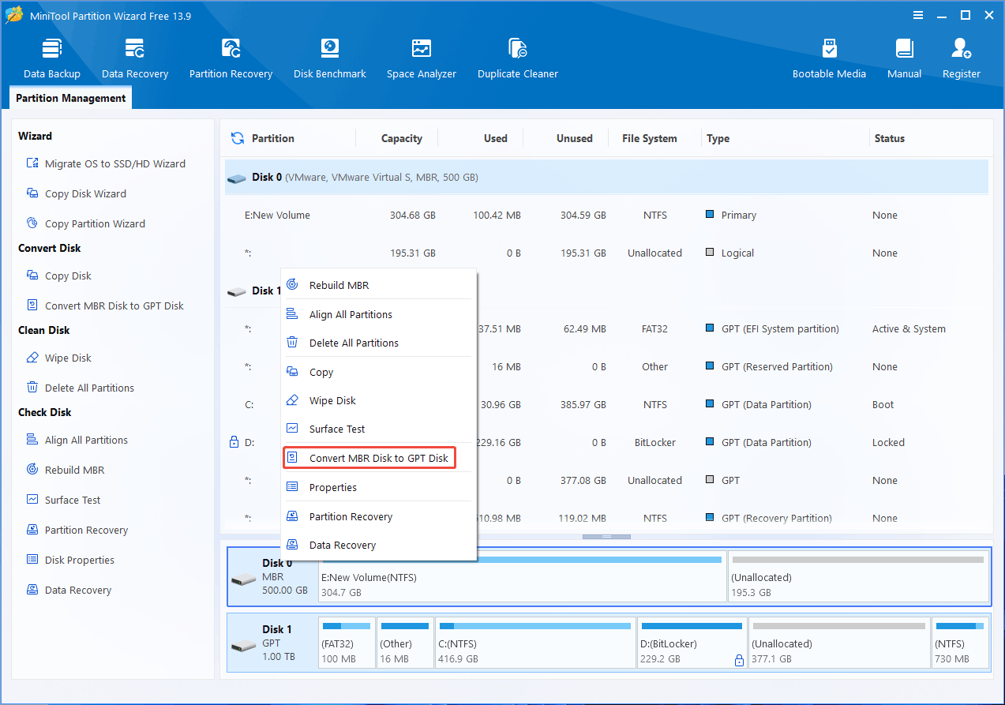Viewport: 1005px width, 705px height.
Task: Open the hamburger menu in the title bar
Action: [918, 15]
